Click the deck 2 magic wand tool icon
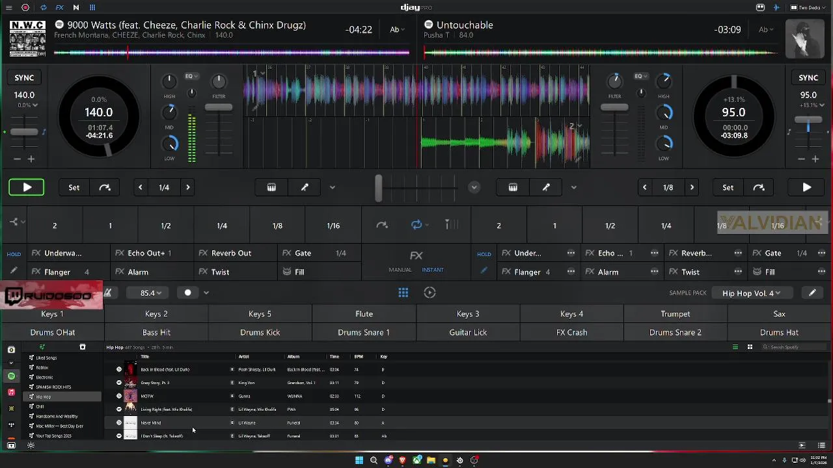Screen dimensions: 833x468 tap(546, 187)
